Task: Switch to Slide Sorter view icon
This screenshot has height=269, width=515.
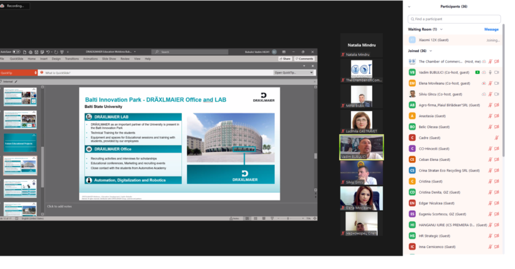Action: 255,218
